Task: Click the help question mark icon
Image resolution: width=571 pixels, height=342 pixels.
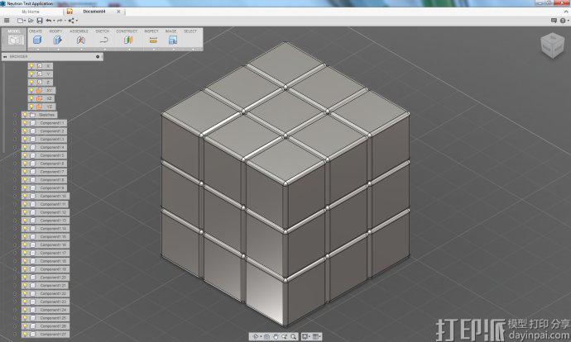Action: click(563, 21)
